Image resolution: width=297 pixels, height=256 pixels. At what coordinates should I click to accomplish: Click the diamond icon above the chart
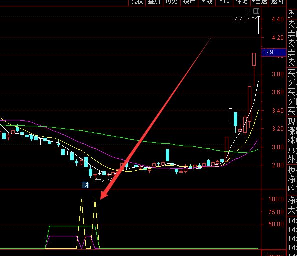(247, 11)
